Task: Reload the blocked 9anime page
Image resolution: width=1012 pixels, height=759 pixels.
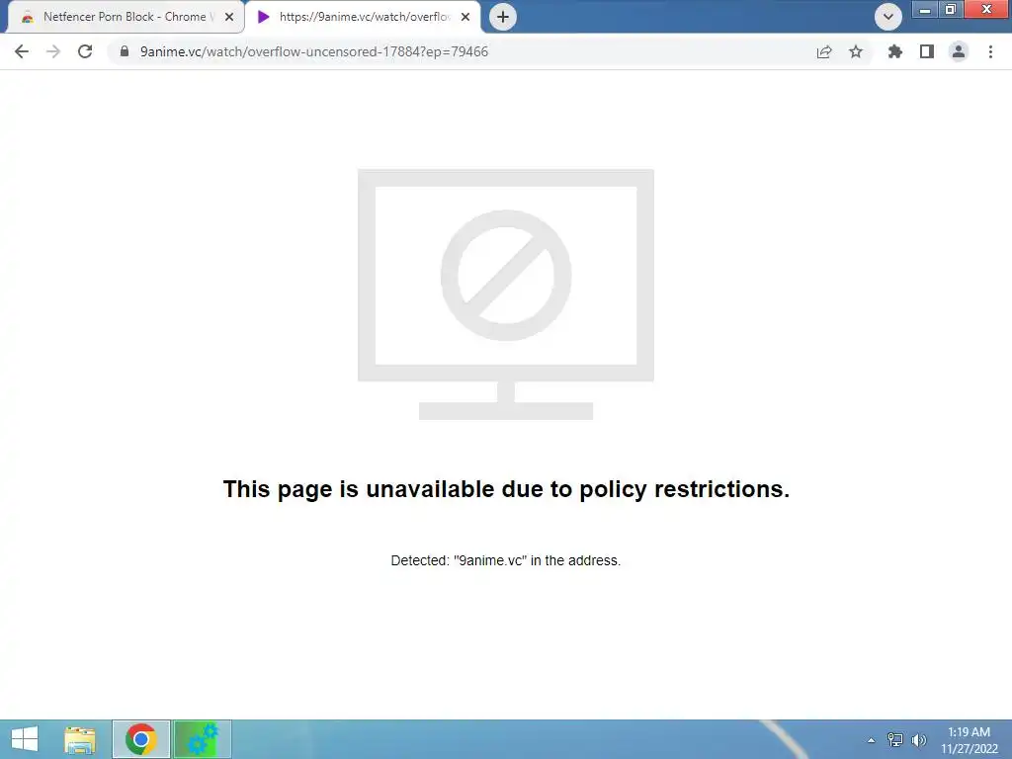Action: pyautogui.click(x=85, y=51)
